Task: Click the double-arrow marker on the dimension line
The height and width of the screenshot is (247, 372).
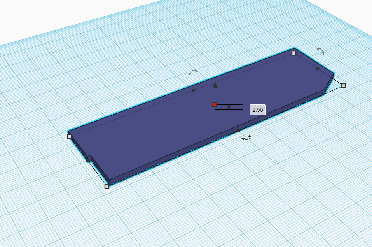Action: pyautogui.click(x=229, y=108)
